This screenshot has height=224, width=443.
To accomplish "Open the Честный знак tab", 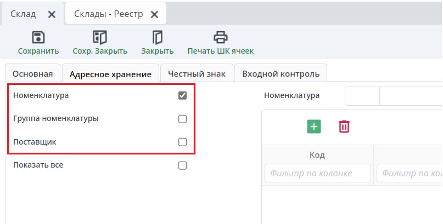I will (x=197, y=74).
